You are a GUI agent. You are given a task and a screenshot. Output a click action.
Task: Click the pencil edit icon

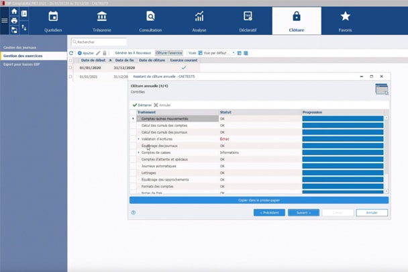98,52
